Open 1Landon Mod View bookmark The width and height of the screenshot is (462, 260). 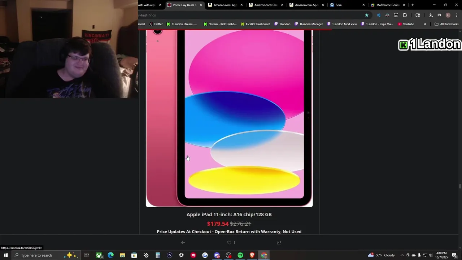click(342, 24)
